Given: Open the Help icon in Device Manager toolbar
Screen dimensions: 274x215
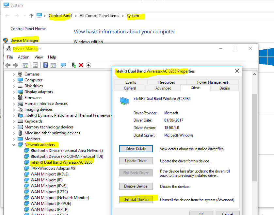Looking at the screenshot, I should pos(45,65).
